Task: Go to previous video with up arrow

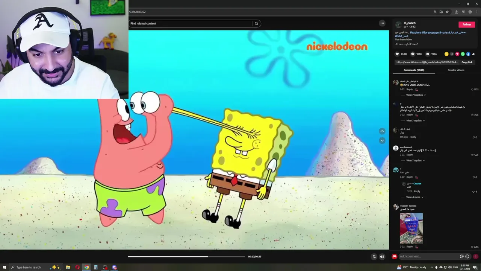Action: pyautogui.click(x=382, y=131)
